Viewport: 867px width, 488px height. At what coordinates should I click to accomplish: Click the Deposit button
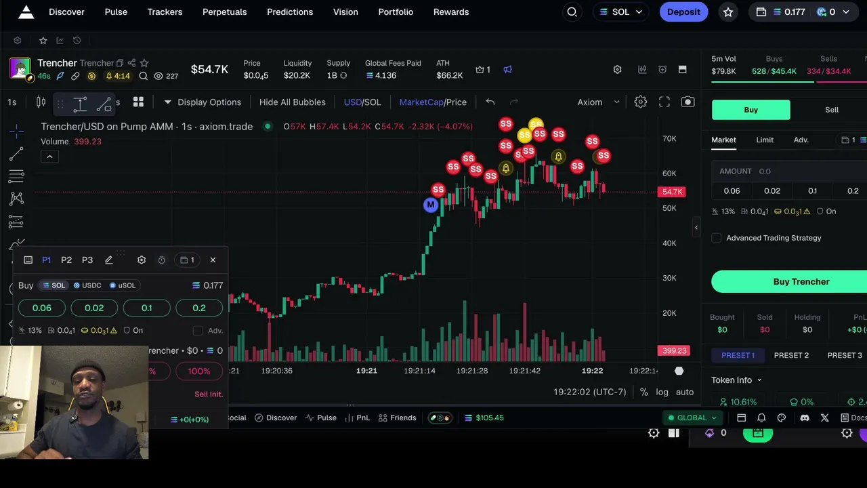pyautogui.click(x=683, y=12)
